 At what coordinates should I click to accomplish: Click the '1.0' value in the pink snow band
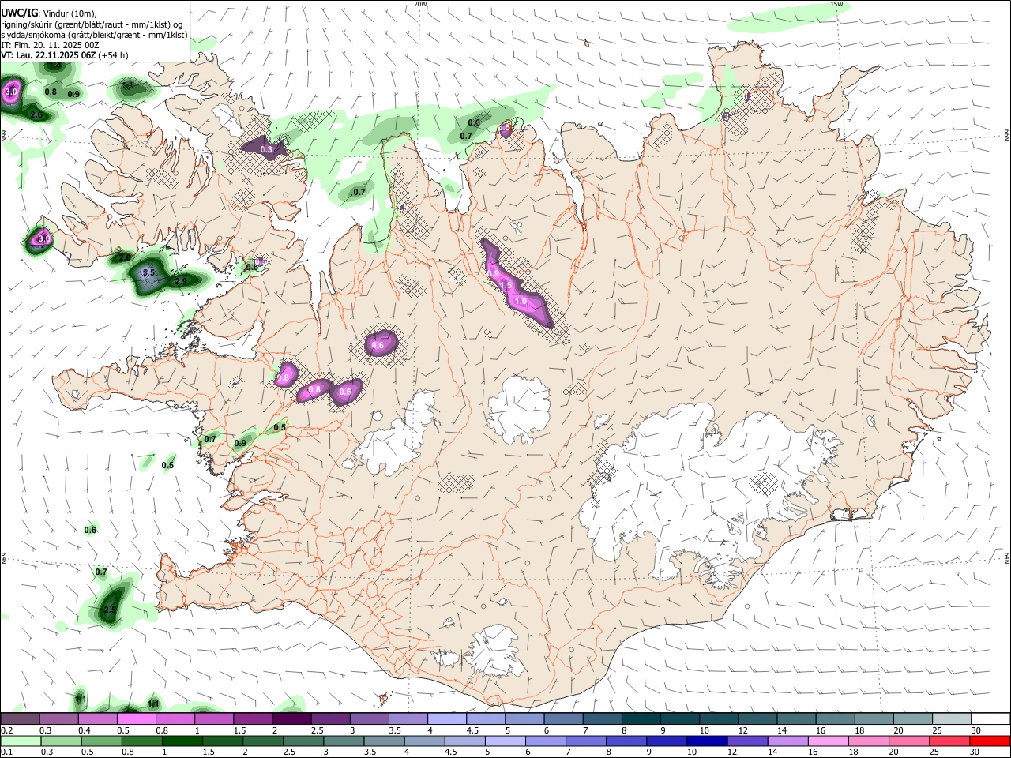point(521,301)
